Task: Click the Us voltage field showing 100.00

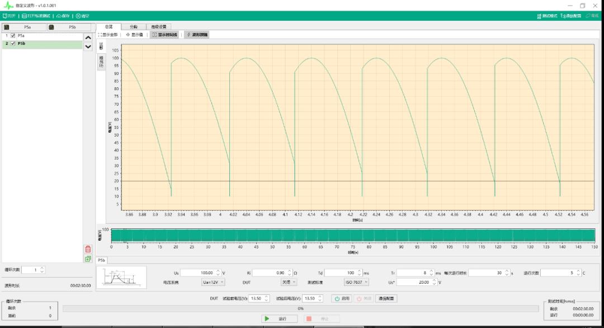Action: pyautogui.click(x=201, y=273)
